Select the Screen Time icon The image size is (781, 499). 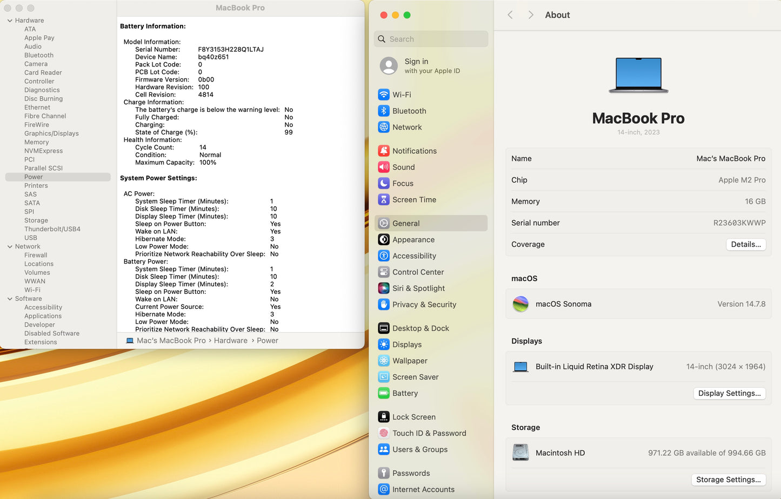click(384, 199)
